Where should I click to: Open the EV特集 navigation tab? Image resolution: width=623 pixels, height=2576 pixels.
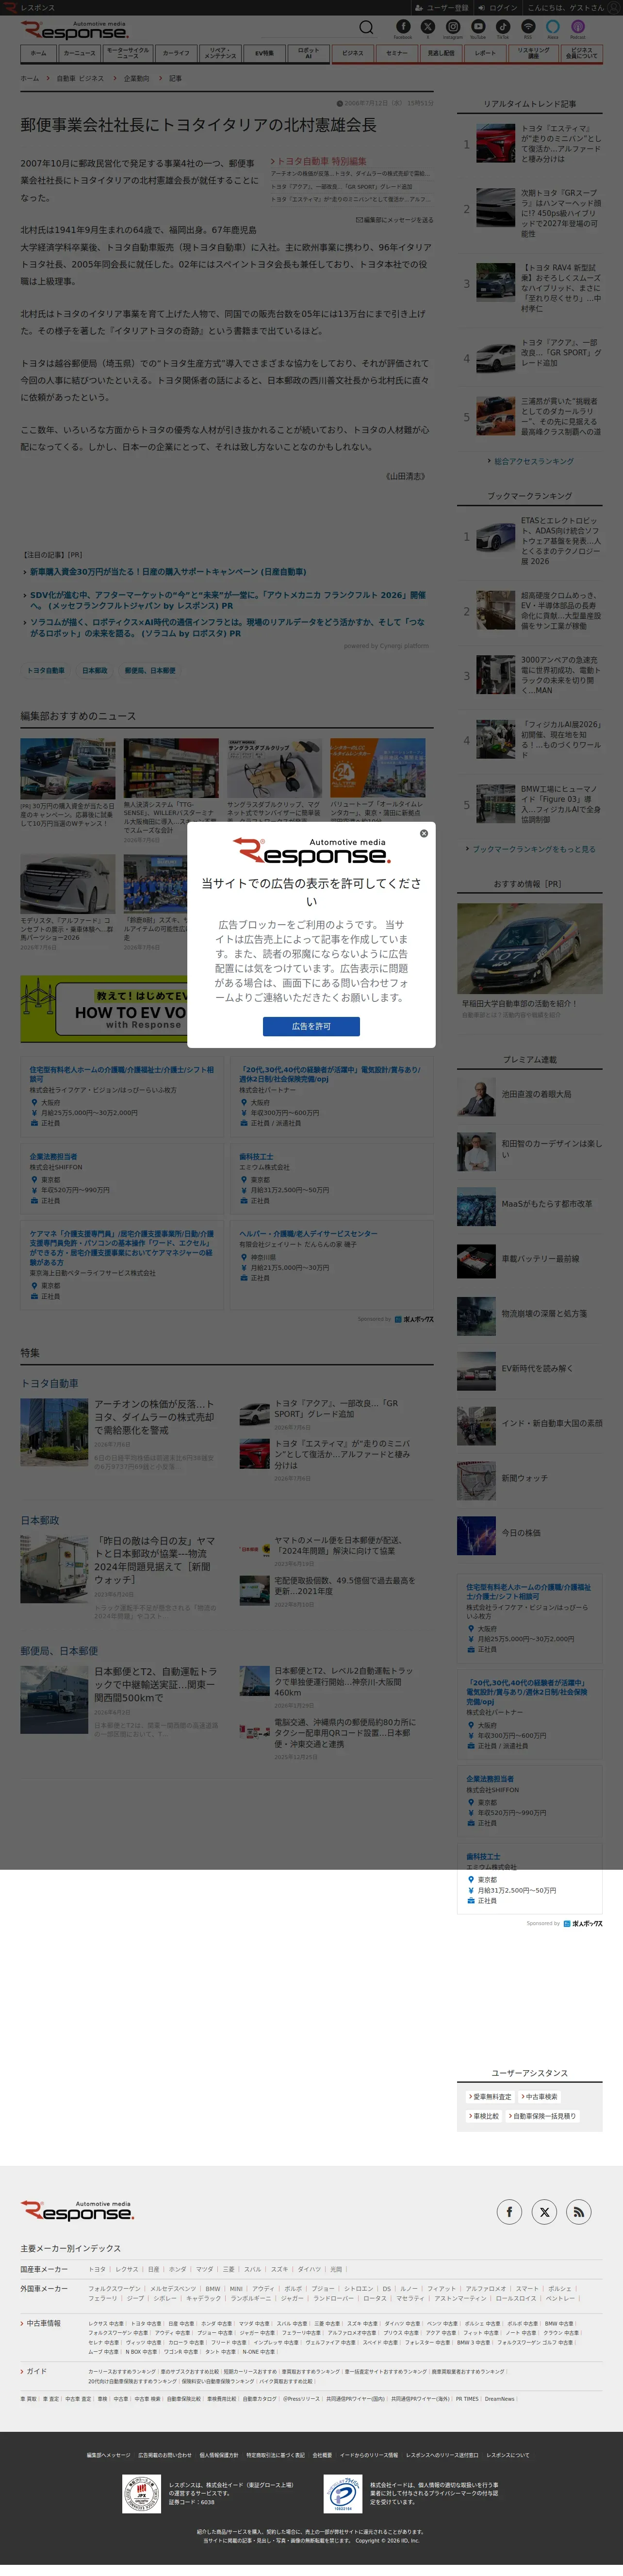[264, 53]
